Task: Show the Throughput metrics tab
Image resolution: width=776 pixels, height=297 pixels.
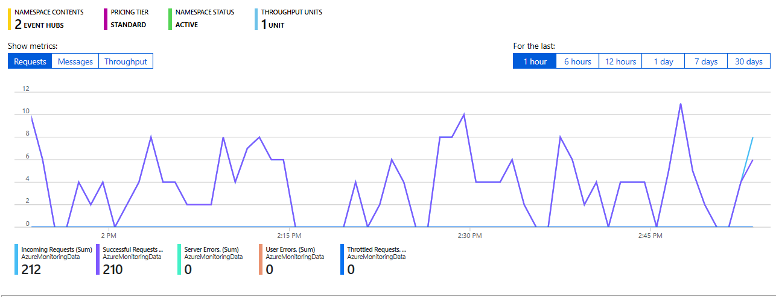Action: [126, 61]
